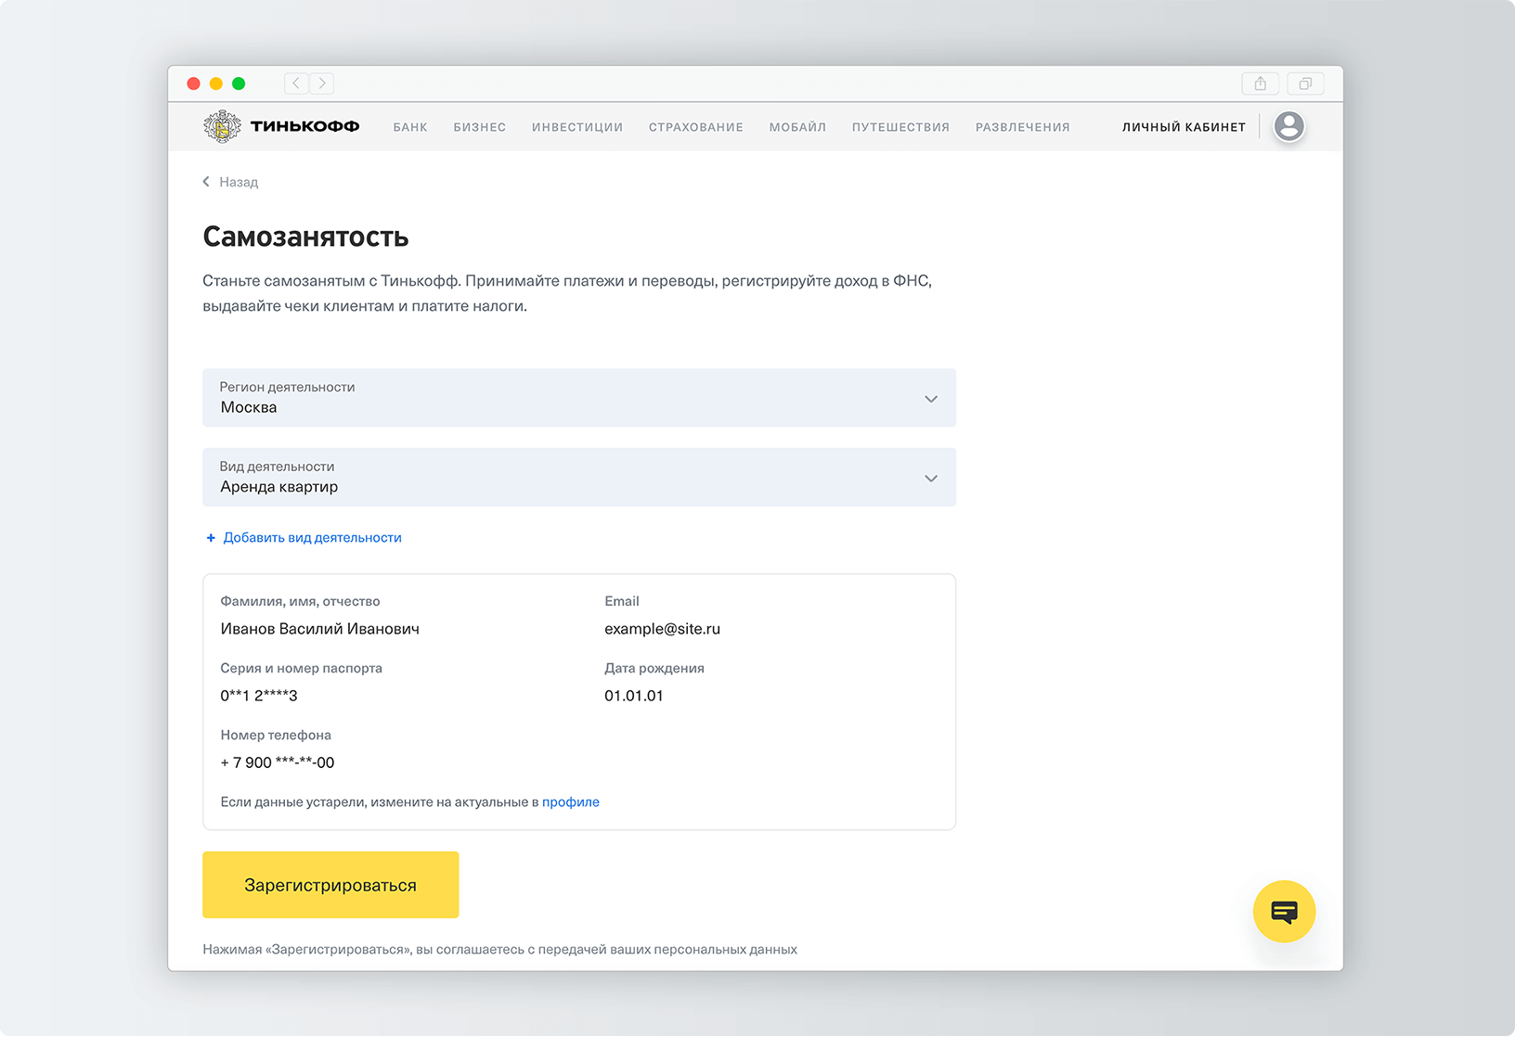Click the Назад back link
Screen dimensions: 1515x1037
[239, 182]
